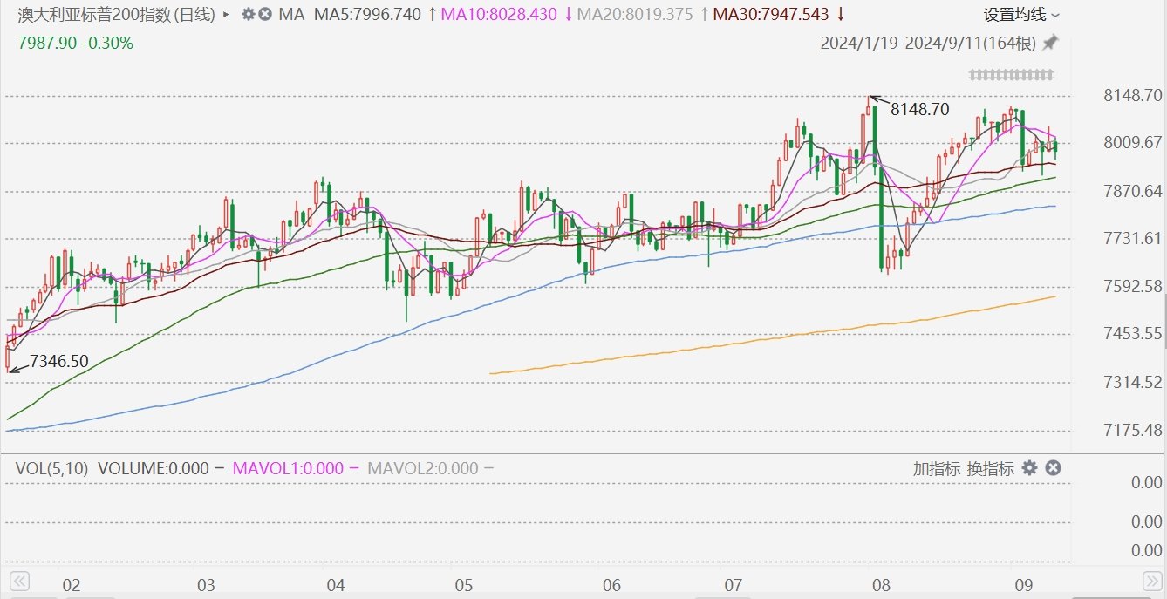Open the 2024/1/19-2024/9/11 date range link

pos(928,43)
